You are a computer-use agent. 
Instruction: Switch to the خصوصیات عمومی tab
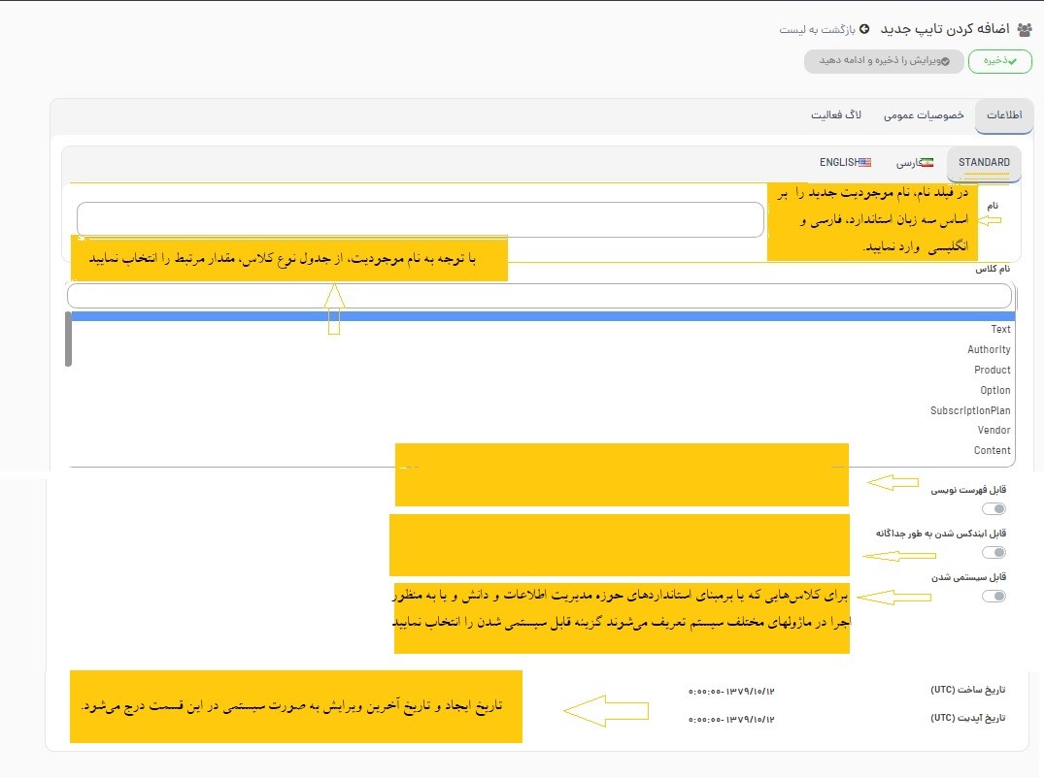(x=924, y=115)
